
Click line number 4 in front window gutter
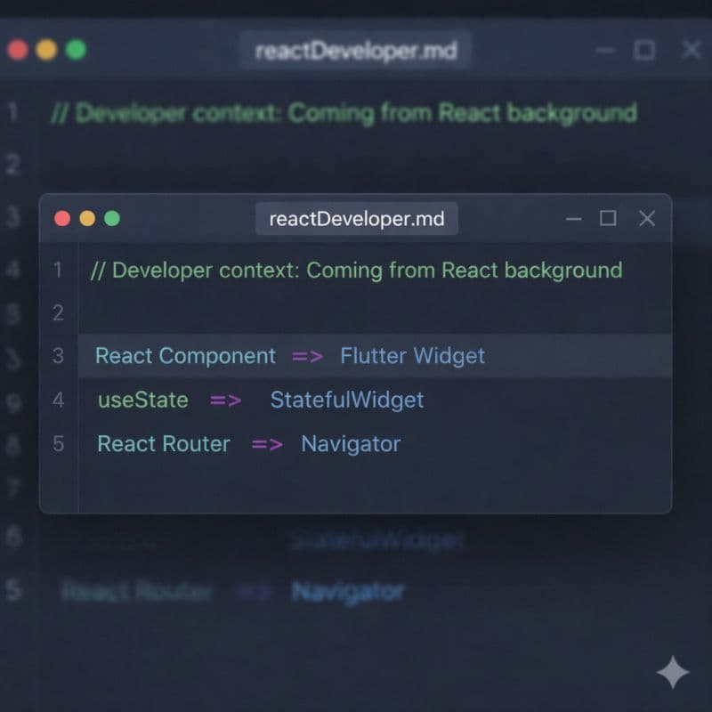[x=58, y=400]
